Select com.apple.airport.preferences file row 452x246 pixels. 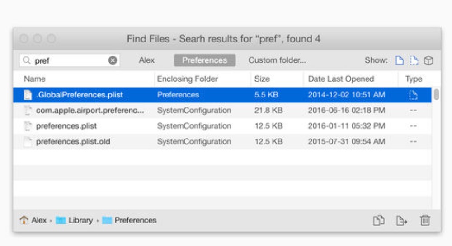pos(89,111)
